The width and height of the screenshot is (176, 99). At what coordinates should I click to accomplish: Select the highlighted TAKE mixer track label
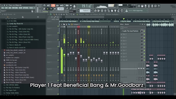click(x=89, y=33)
